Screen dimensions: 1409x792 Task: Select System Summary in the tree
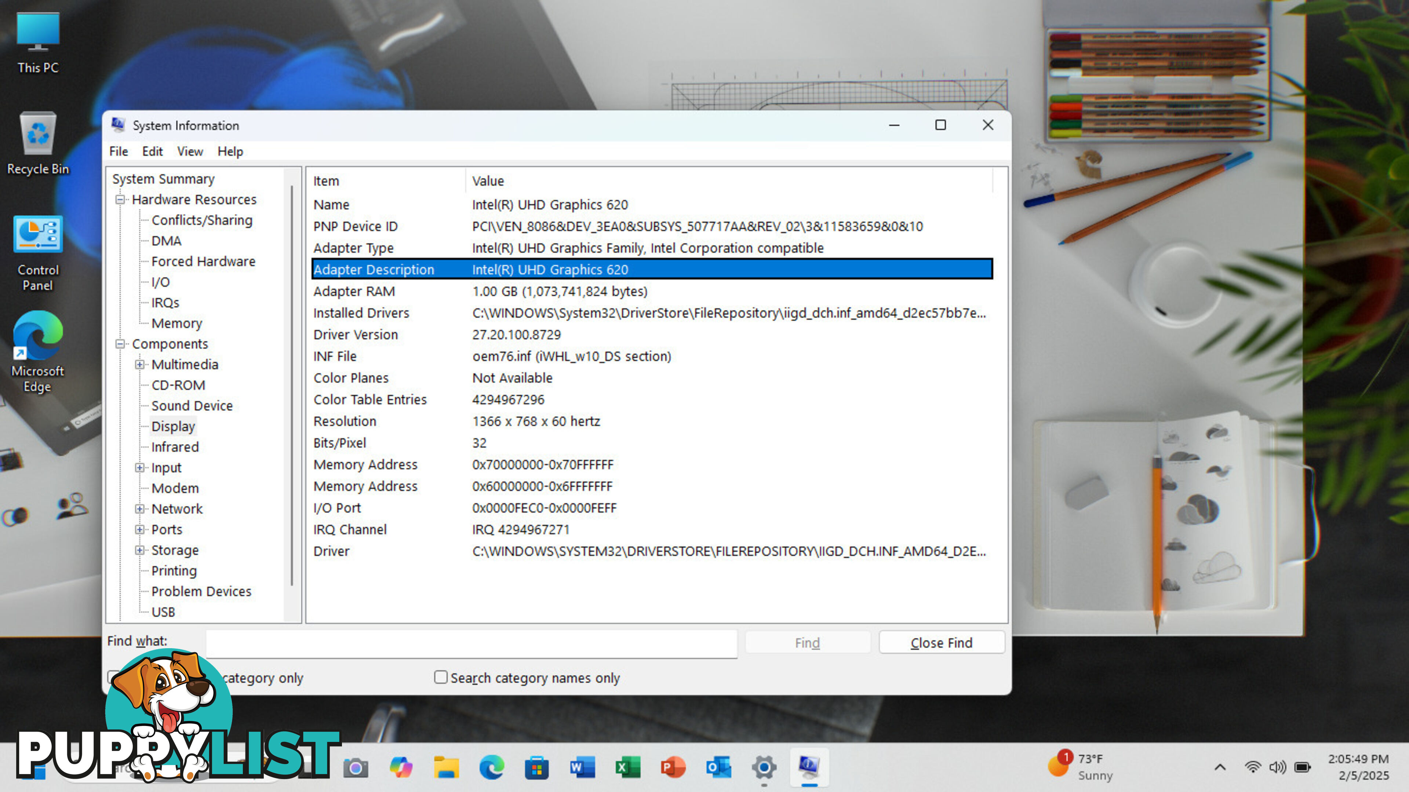click(x=164, y=179)
